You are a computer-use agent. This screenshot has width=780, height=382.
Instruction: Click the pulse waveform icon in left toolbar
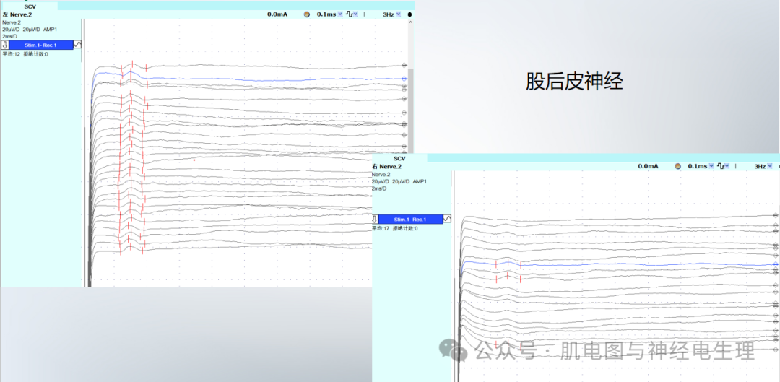[350, 14]
